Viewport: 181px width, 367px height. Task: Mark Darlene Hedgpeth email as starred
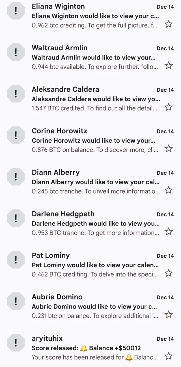coord(169,231)
